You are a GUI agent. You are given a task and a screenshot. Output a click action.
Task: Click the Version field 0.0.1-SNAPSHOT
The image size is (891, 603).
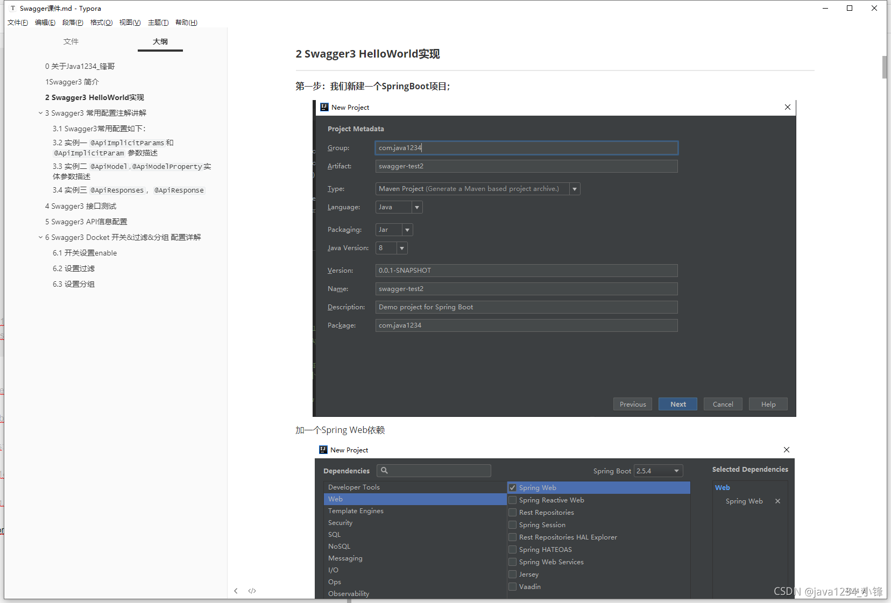527,271
